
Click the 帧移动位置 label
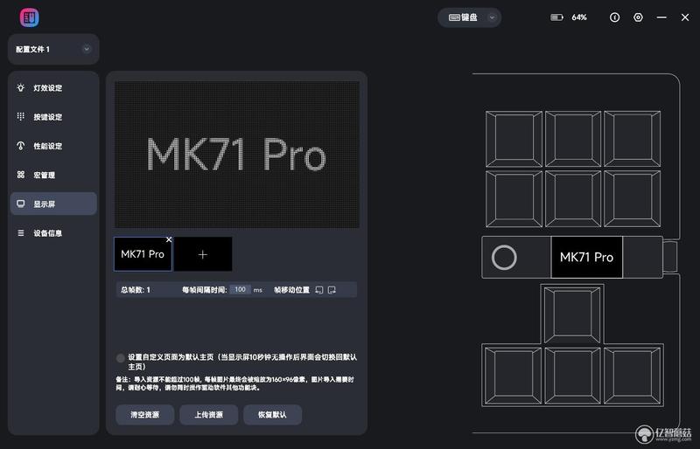click(291, 290)
